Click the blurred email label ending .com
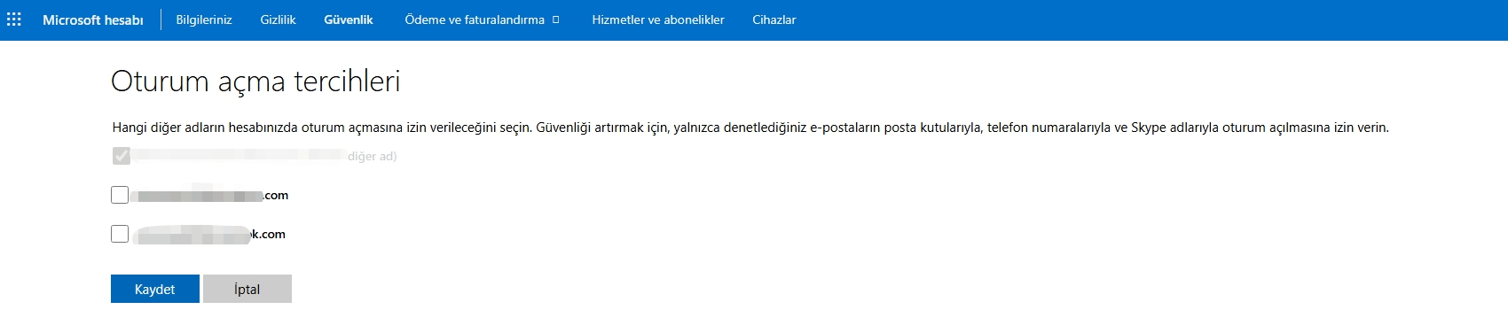This screenshot has height=333, width=1508. 211,195
